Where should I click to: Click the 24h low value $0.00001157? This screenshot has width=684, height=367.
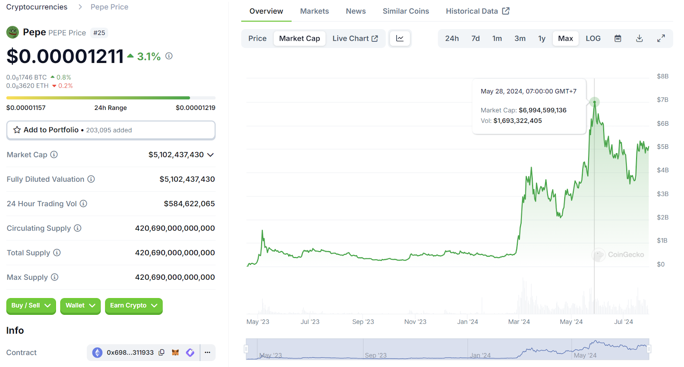pos(26,108)
